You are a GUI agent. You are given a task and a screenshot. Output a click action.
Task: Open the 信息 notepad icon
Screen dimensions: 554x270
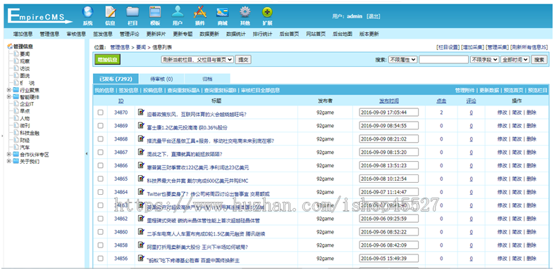pos(110,13)
